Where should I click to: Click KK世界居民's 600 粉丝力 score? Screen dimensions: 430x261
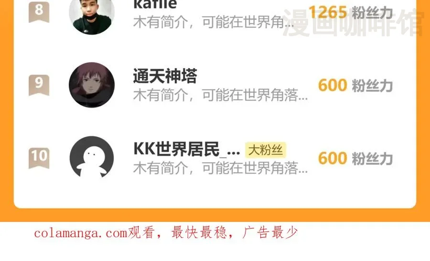[x=355, y=158]
